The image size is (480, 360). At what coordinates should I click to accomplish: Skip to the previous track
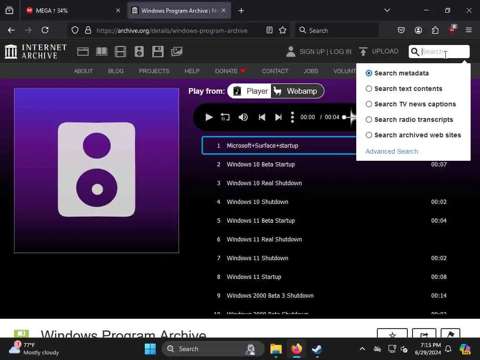click(x=262, y=117)
